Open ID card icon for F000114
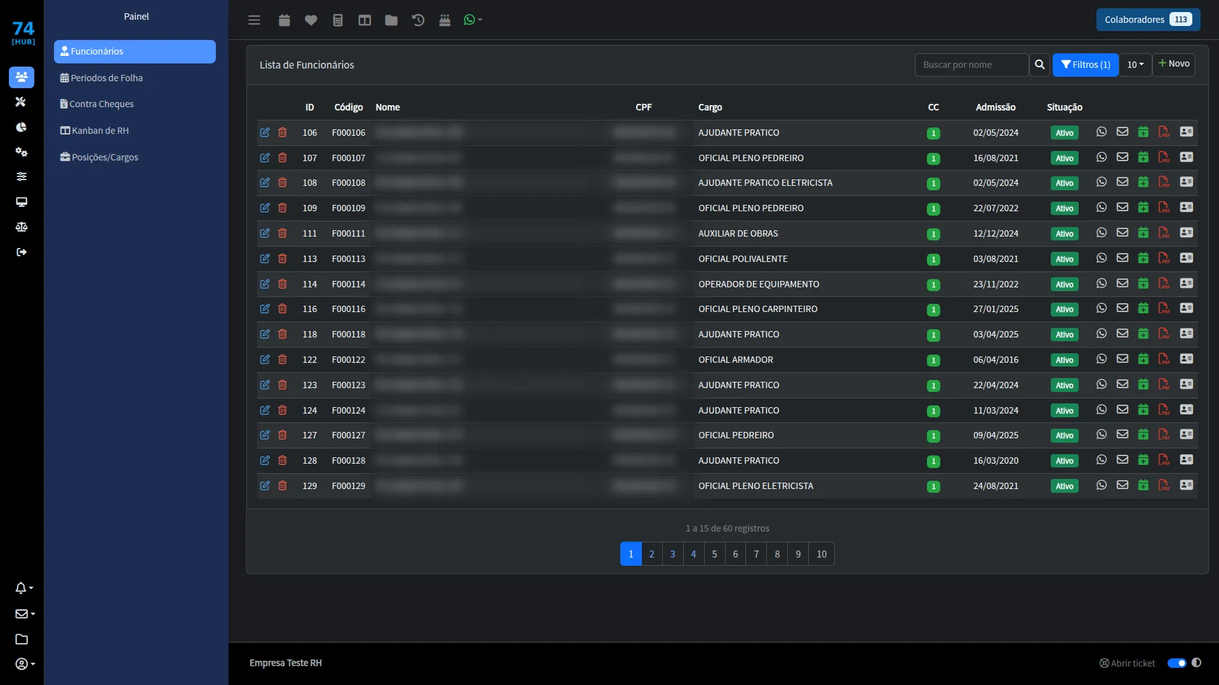 click(1187, 284)
